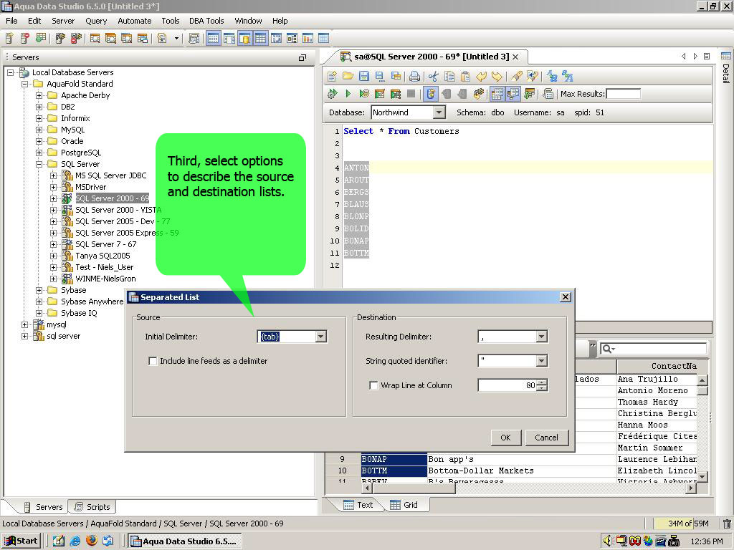Click the chart icon in main toolbar
The height and width of the screenshot is (550, 734).
click(308, 39)
